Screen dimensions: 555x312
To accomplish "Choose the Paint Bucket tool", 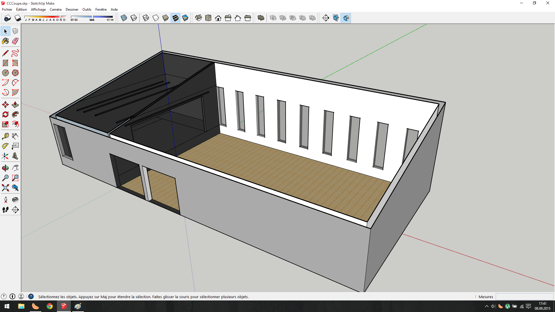I will [x=5, y=41].
